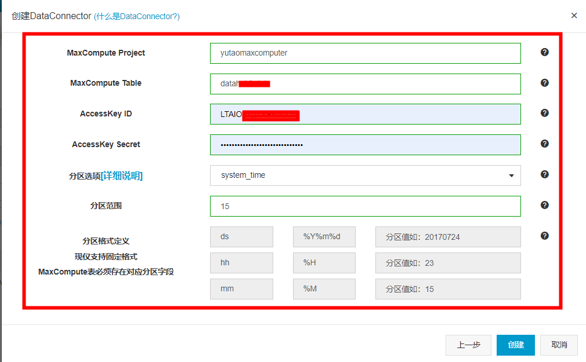Click the disabled hh partition field
The image size is (586, 362).
[241, 263]
